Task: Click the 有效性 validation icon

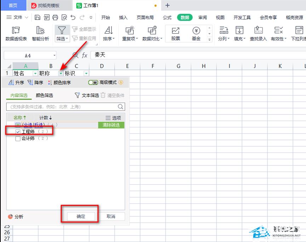Action: pyautogui.click(x=278, y=31)
